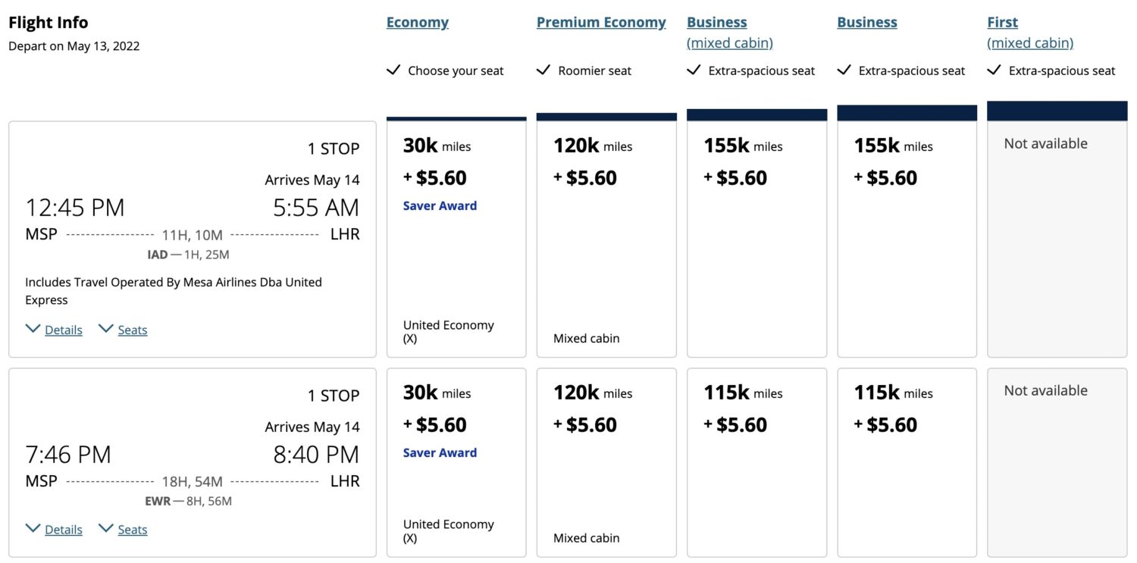The height and width of the screenshot is (563, 1137).
Task: Expand Seats for the 12:45 PM flight
Action: pos(132,329)
